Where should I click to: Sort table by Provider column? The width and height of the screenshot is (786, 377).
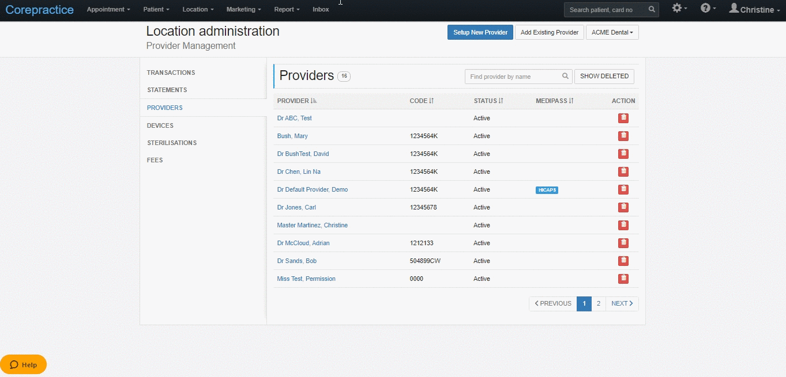click(297, 101)
